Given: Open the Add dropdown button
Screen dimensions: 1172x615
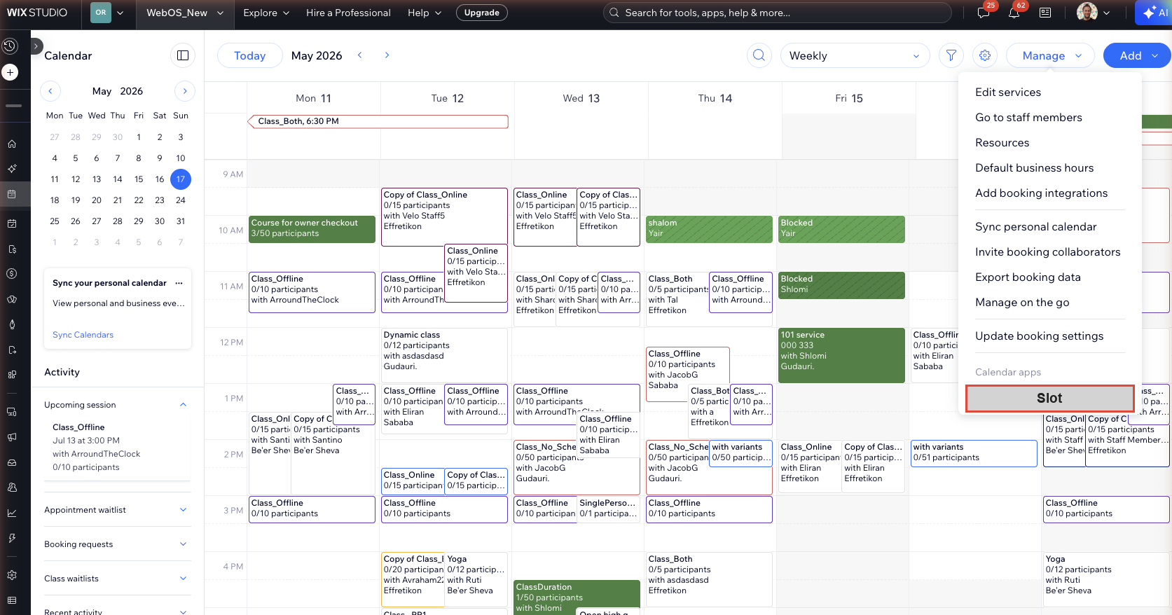Looking at the screenshot, I should [x=1136, y=55].
